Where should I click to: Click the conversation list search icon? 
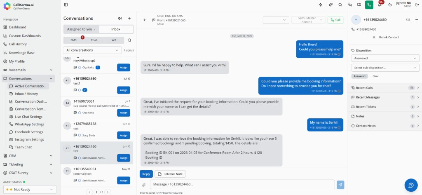129,40
